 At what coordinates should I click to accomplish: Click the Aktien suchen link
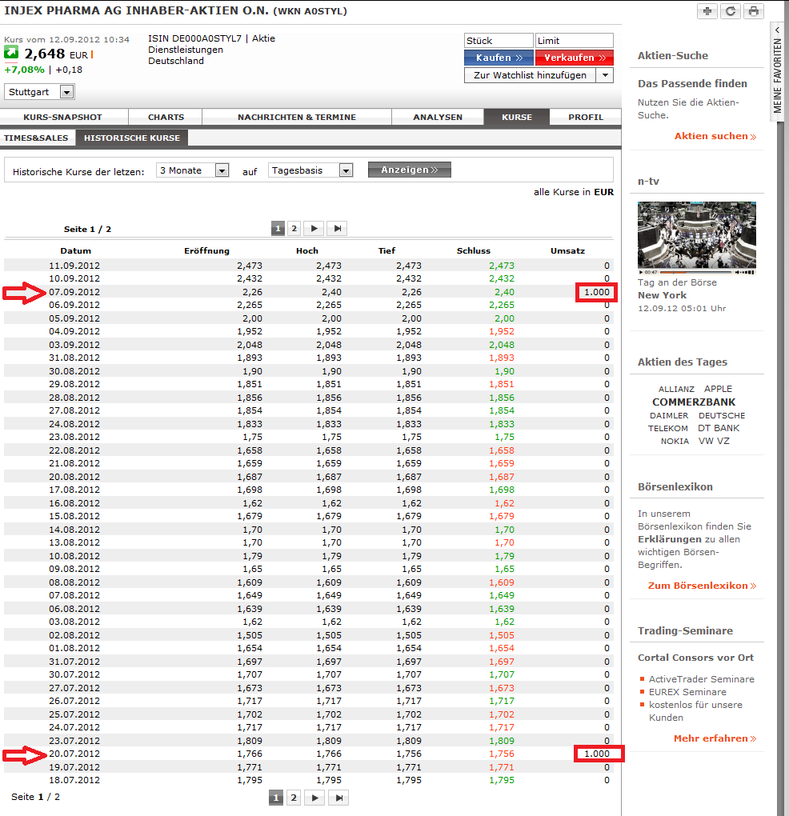point(715,136)
